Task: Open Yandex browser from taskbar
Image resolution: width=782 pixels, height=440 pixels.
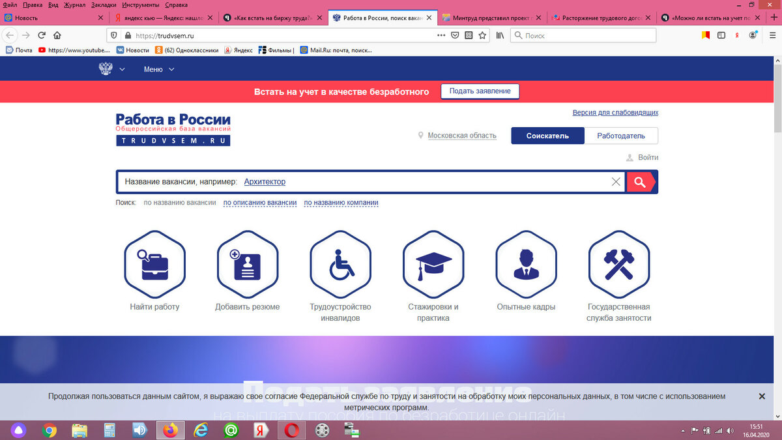Action: 260,430
